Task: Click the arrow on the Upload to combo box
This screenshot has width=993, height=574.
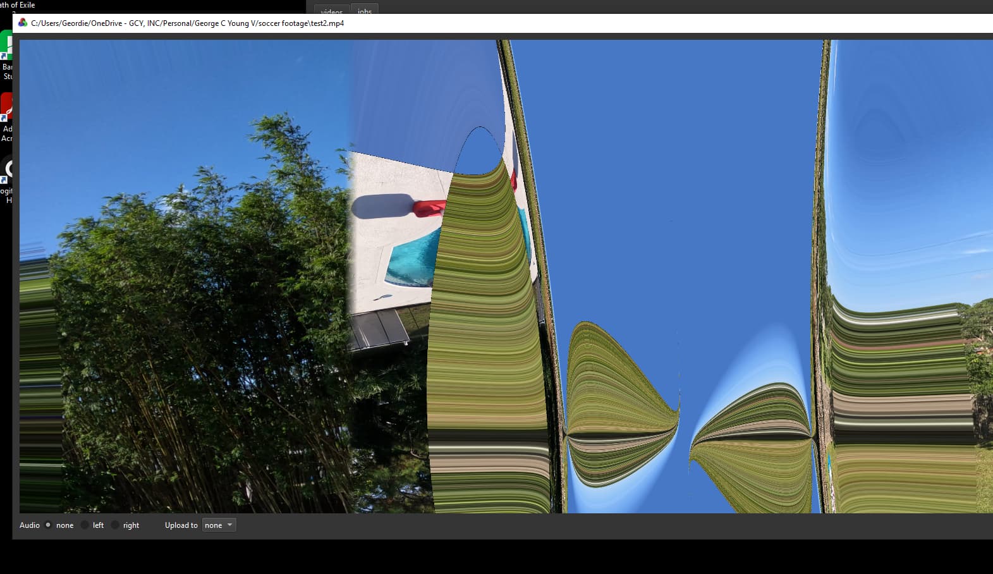Action: pos(229,525)
